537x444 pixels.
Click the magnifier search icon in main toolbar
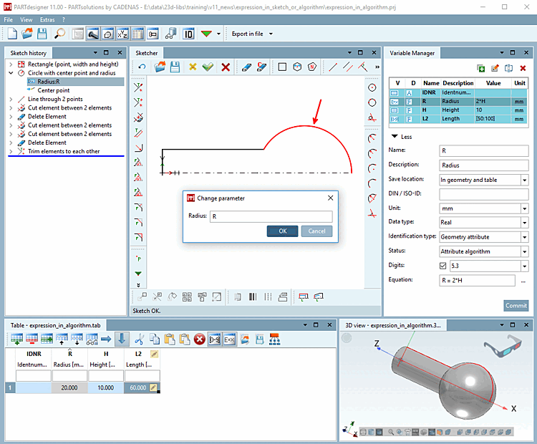pos(59,34)
